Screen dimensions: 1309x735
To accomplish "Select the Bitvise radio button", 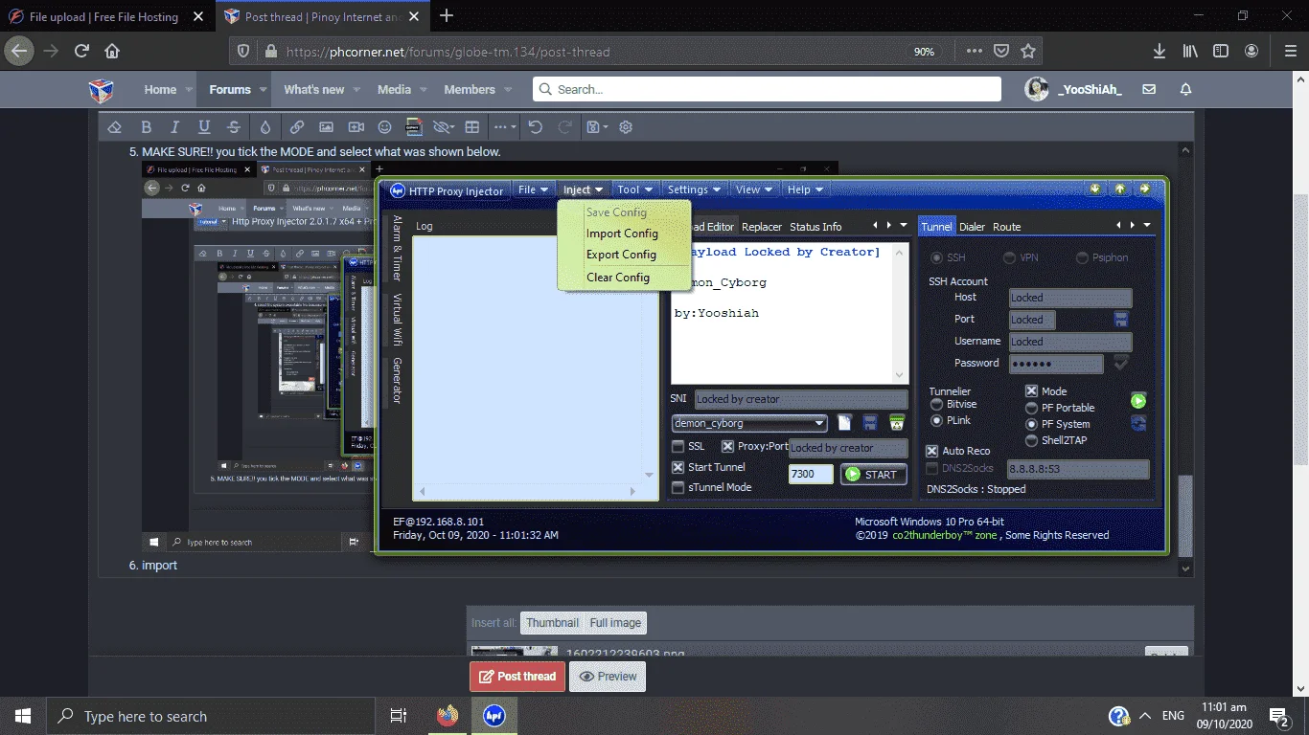I will pyautogui.click(x=936, y=405).
